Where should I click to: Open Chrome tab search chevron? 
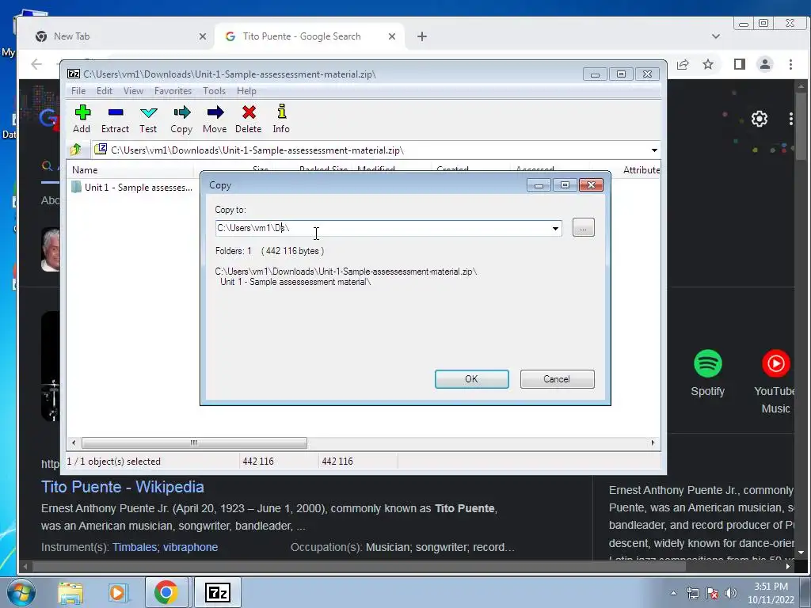pos(716,36)
